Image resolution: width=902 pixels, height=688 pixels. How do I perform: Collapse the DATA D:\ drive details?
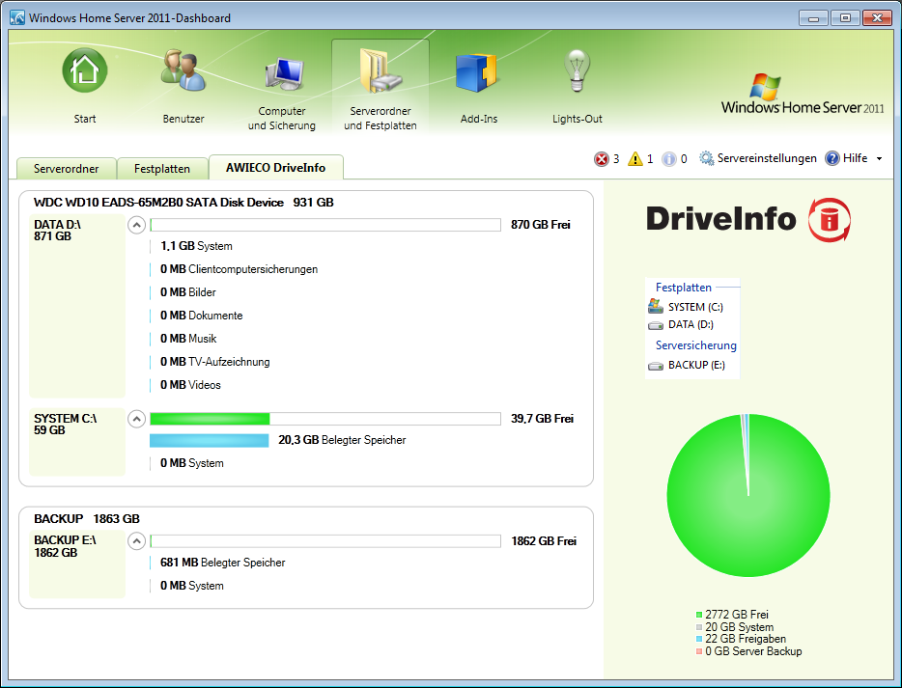[x=136, y=225]
